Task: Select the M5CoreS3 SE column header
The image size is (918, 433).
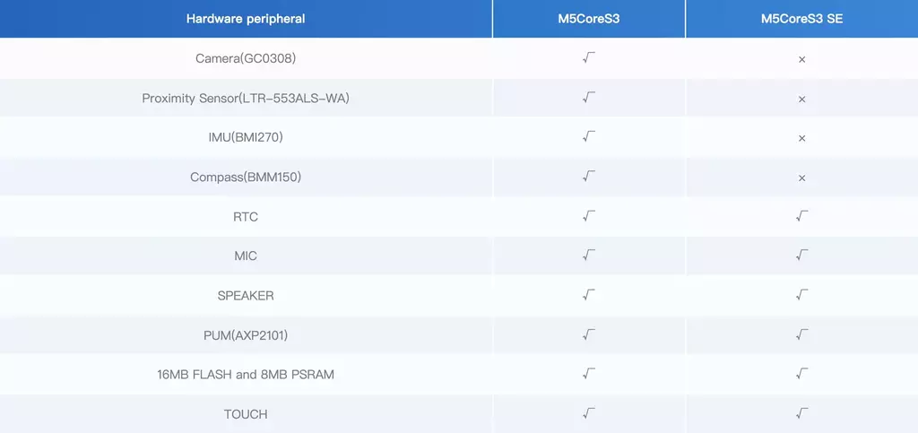Action: [x=802, y=19]
